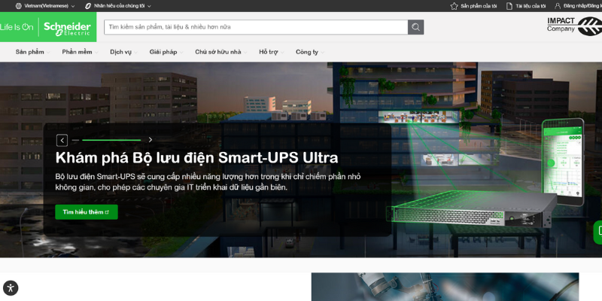Expand the chevron next to Hỗ trợ
The width and height of the screenshot is (602, 301).
coord(281,53)
